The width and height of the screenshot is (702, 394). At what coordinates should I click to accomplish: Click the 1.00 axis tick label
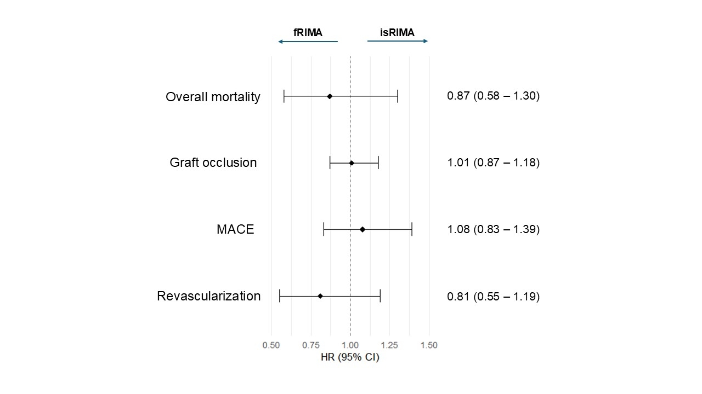click(350, 345)
